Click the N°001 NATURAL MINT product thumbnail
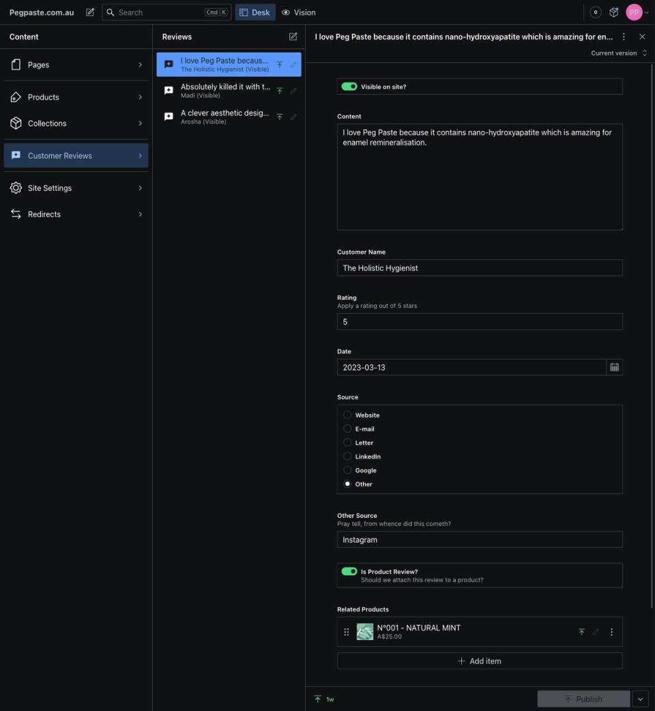Image resolution: width=655 pixels, height=711 pixels. tap(364, 631)
